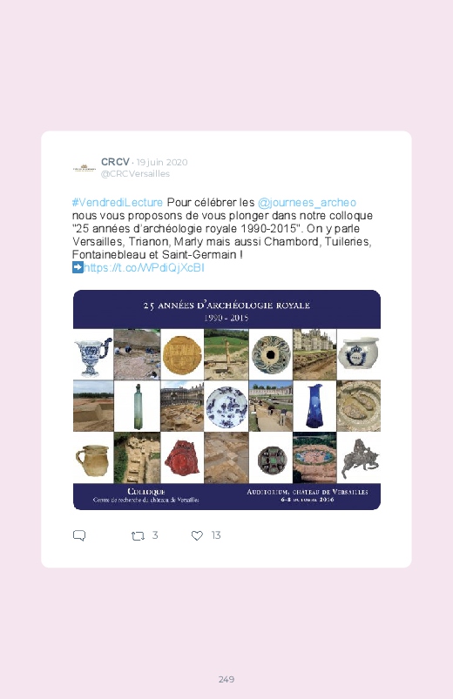Click the @CRCVersailles handle
453x699 pixels.
click(135, 173)
